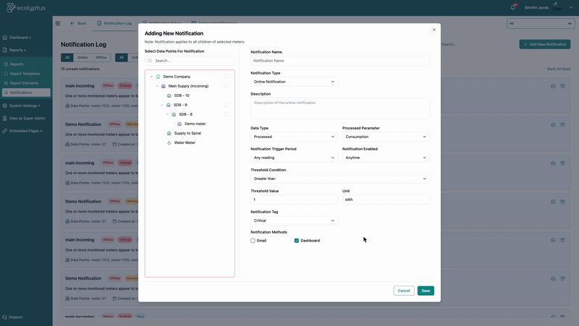Collapse the Main Supply (Incoming) node
579x326 pixels.
[156, 86]
